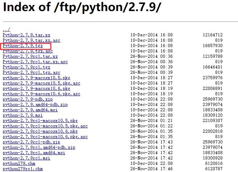Select file size 16646401

point(213,67)
